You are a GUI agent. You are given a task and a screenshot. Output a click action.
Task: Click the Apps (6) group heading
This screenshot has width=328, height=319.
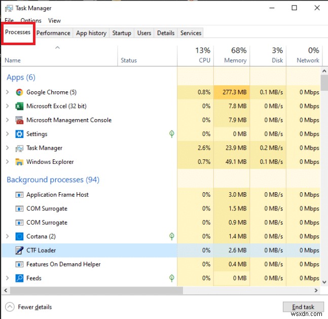pyautogui.click(x=21, y=78)
